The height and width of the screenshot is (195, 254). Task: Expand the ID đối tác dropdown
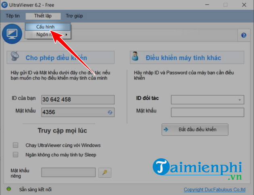tap(240, 100)
